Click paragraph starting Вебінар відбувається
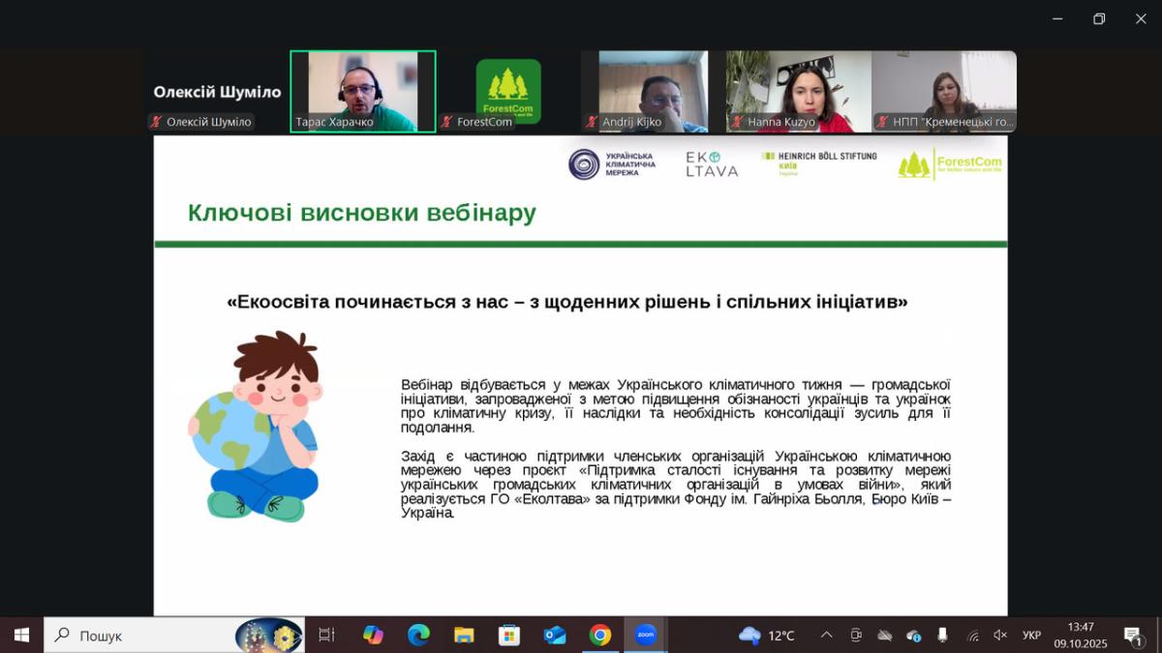The image size is (1162, 653). 676,405
